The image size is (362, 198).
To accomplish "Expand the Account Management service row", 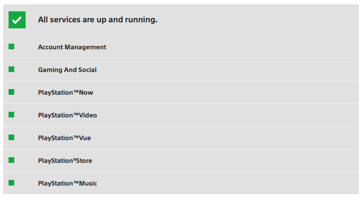I will point(181,47).
